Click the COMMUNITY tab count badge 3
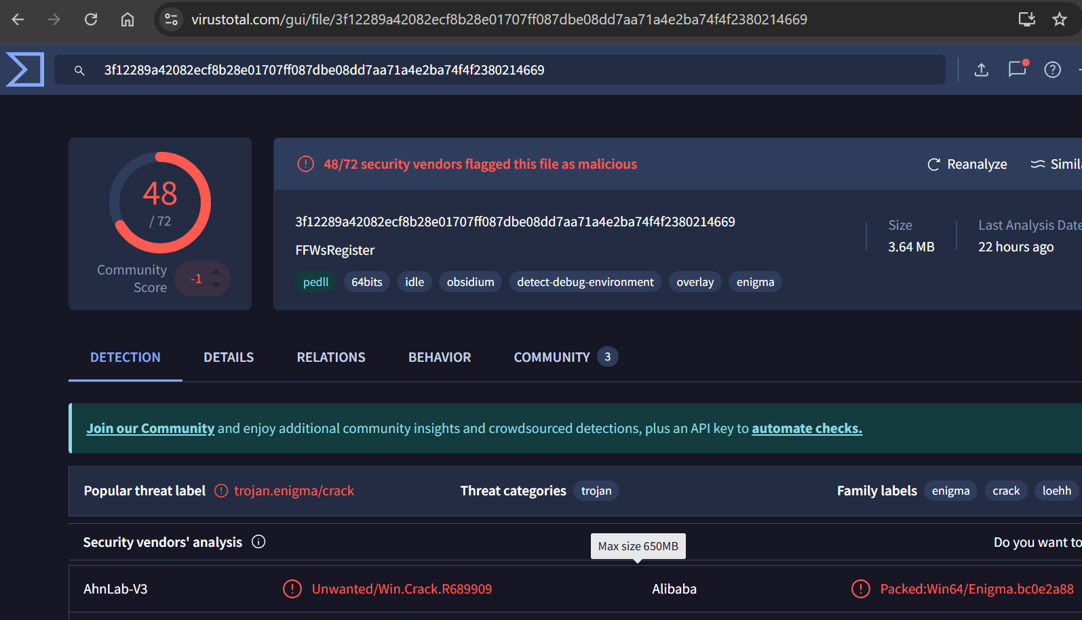Viewport: 1082px width, 620px height. (x=608, y=356)
